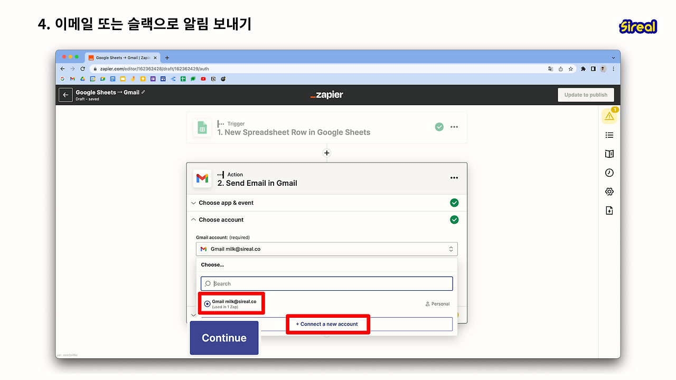676x380 pixels.
Task: Click Connect a new account
Action: coord(327,324)
